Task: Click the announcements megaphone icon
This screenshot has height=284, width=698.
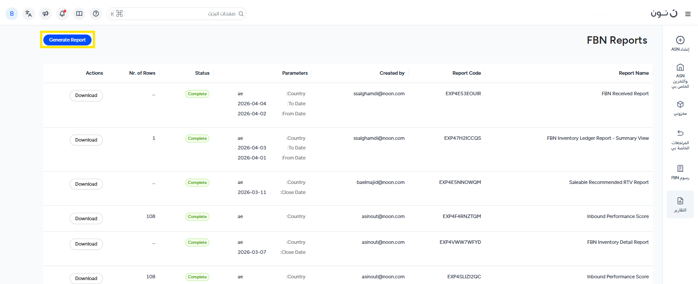Action: pos(46,14)
